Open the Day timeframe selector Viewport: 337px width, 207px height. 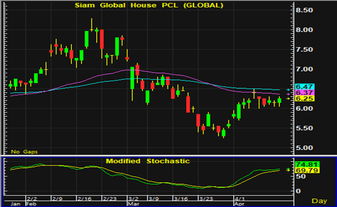[319, 200]
